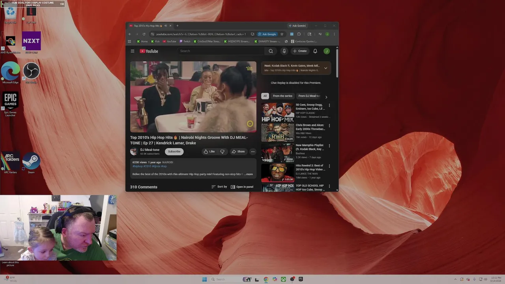Select the All filter chip

coord(265,96)
